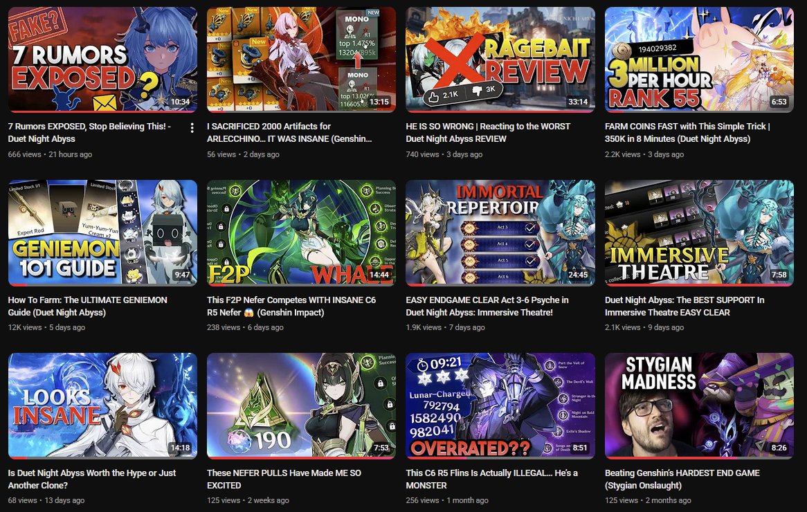Screen dimensions: 807x512
Task: Open the Stygian Madness video thumbnail
Action: point(699,405)
